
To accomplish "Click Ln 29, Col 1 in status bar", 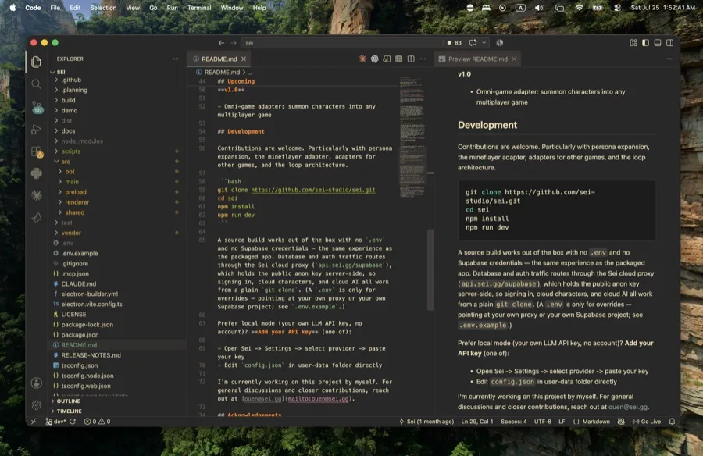I will pos(477,422).
